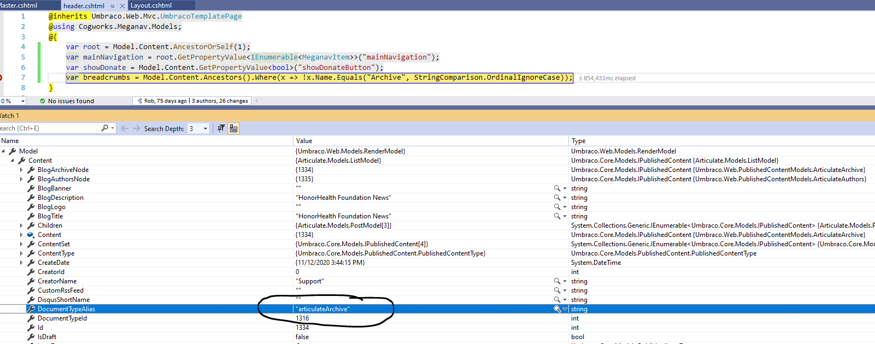Click the wrench icon beside BlogBanner
This screenshot has width=875, height=344.
[x=31, y=188]
